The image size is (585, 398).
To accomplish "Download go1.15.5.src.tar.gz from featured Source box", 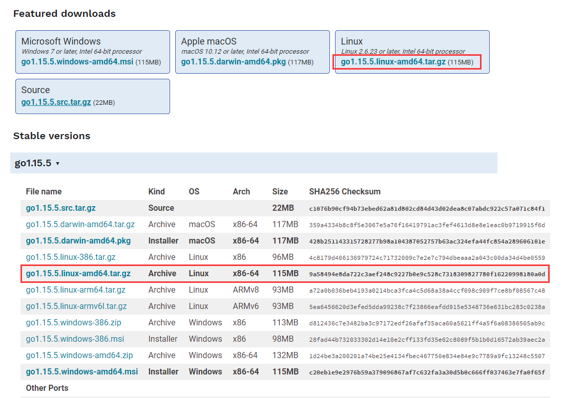I will click(56, 102).
